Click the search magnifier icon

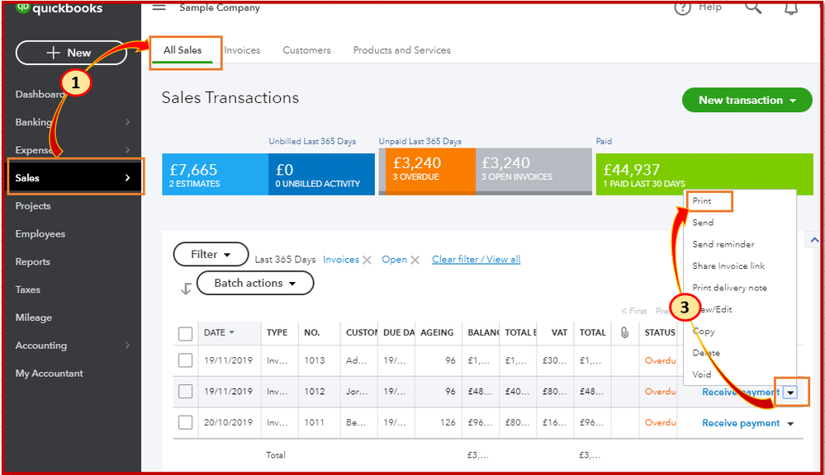(x=753, y=7)
